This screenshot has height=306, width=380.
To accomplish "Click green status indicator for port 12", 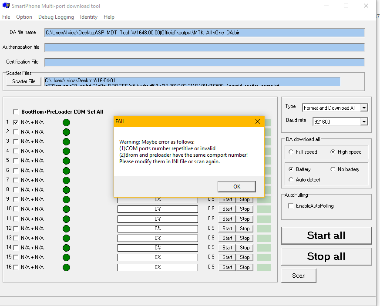I will [66, 229].
